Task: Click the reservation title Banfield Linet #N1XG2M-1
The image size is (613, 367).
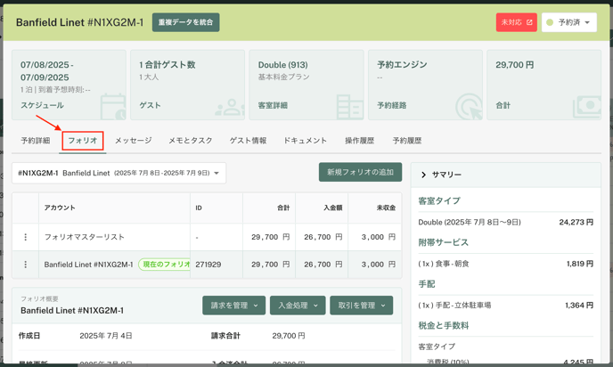Action: click(x=80, y=22)
